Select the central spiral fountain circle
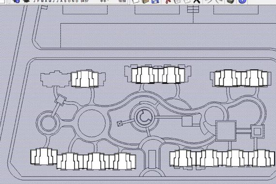Viewport: 276px width, 184px height. (144, 117)
